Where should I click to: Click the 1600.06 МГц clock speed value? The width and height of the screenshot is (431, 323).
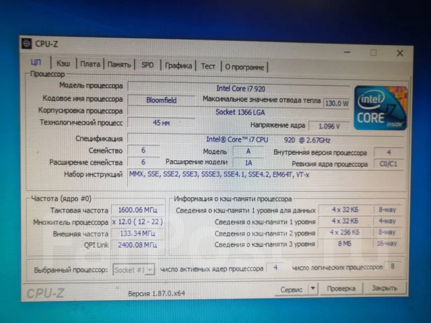point(137,210)
